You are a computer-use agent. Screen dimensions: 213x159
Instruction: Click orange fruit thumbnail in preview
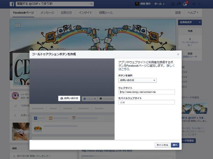38,128
